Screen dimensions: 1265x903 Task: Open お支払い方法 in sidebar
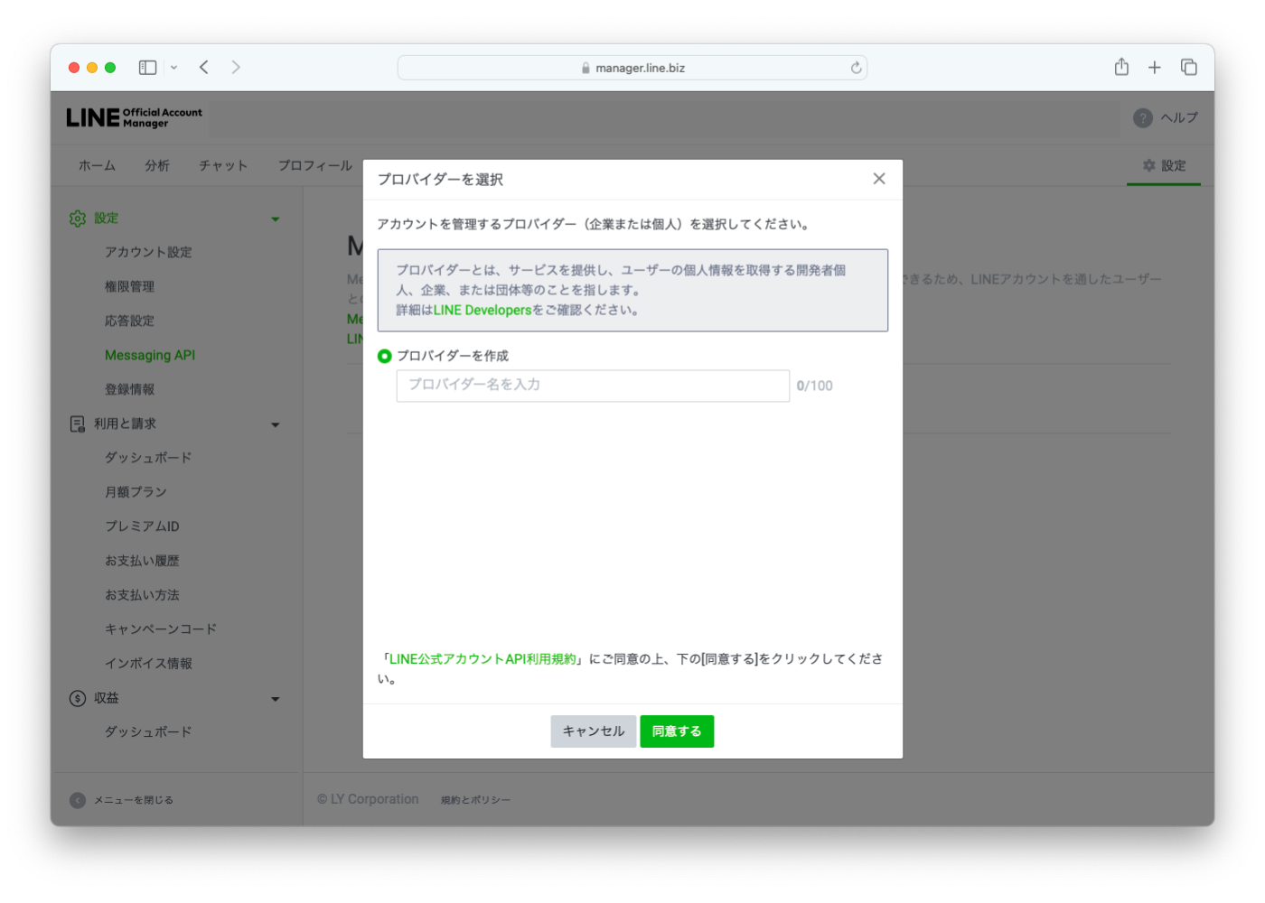click(x=142, y=595)
